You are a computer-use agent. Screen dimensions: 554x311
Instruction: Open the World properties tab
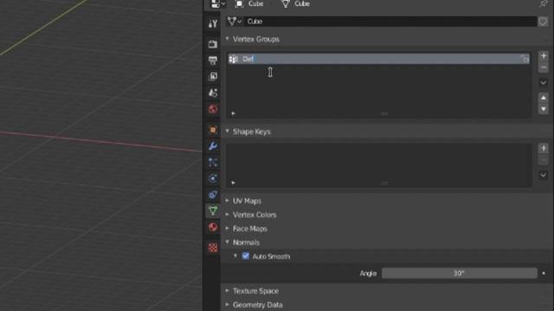coord(213,109)
